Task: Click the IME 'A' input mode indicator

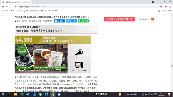Action: coord(98,94)
